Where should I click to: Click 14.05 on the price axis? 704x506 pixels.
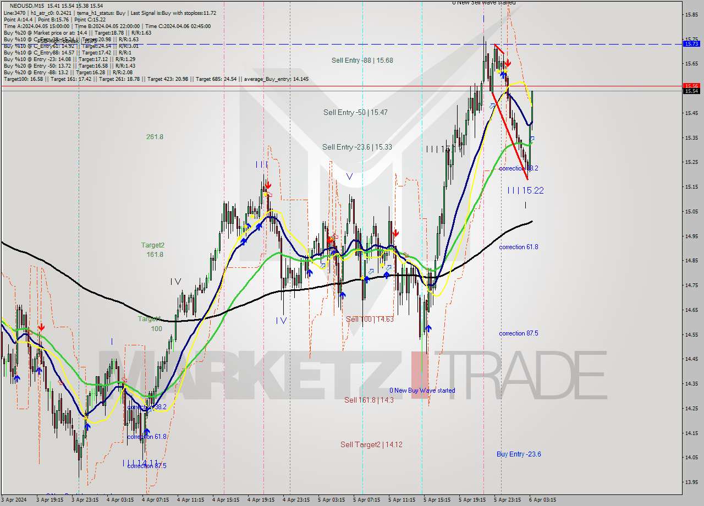(691, 457)
